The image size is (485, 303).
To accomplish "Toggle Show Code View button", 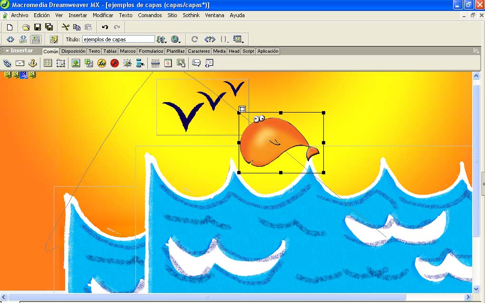I will tap(10, 39).
